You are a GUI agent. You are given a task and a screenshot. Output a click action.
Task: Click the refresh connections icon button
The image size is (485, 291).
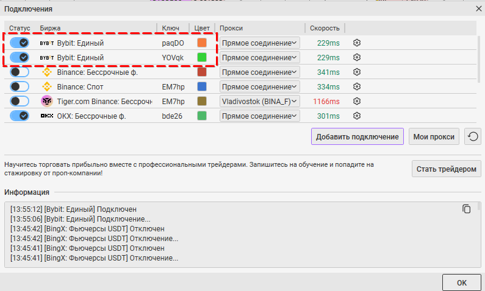point(473,136)
